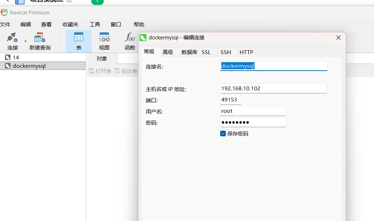The image size is (374, 221).
Task: Click the 主机名或 IP 地址 field
Action: point(274,89)
